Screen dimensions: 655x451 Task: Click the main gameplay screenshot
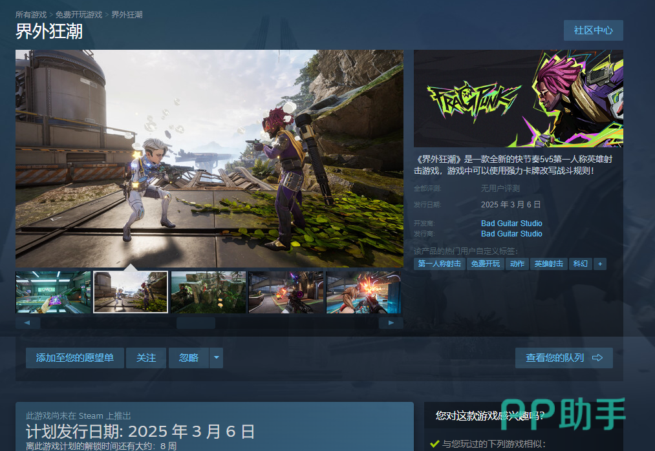coord(209,159)
